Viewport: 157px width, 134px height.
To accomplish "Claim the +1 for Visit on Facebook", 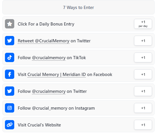I will [x=143, y=74].
